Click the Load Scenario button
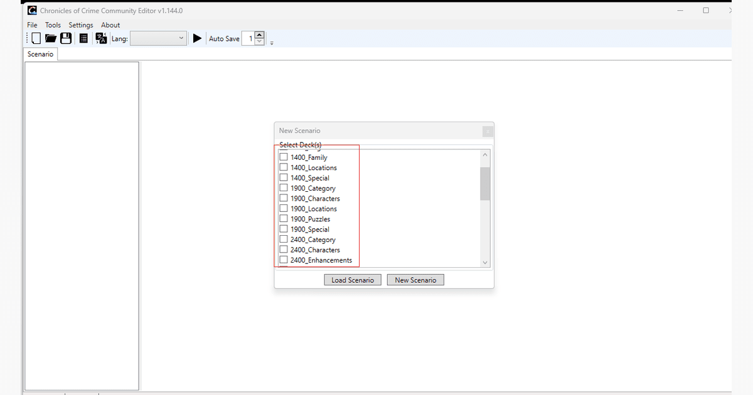Image resolution: width=753 pixels, height=395 pixels. (353, 280)
